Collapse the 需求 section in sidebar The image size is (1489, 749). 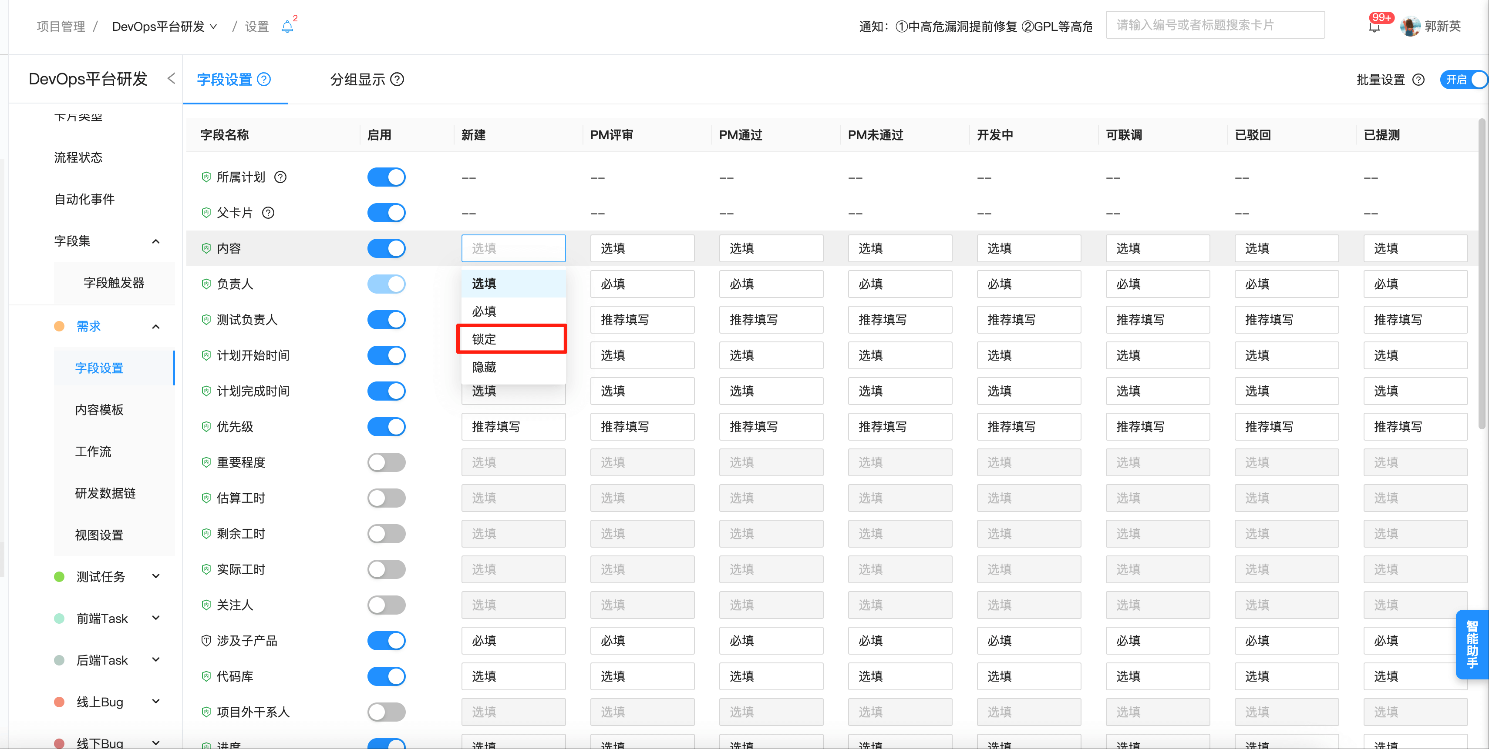click(x=155, y=326)
